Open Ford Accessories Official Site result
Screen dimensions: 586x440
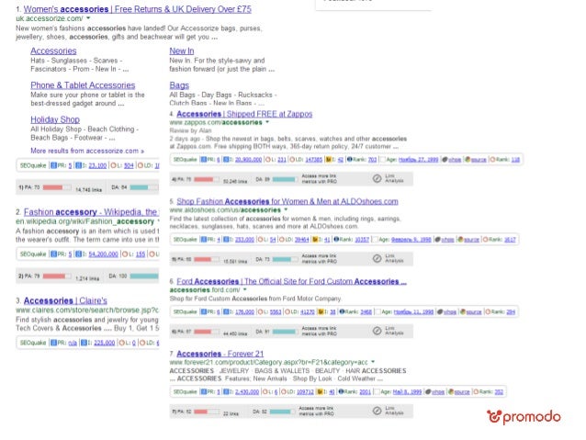coord(291,281)
